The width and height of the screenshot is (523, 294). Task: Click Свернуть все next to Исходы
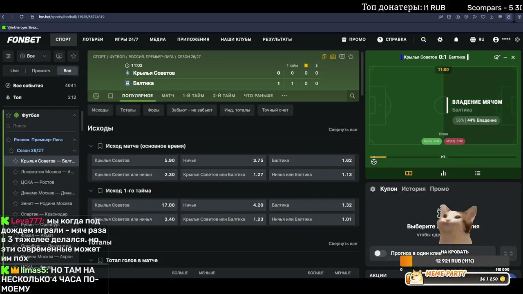[x=343, y=130]
